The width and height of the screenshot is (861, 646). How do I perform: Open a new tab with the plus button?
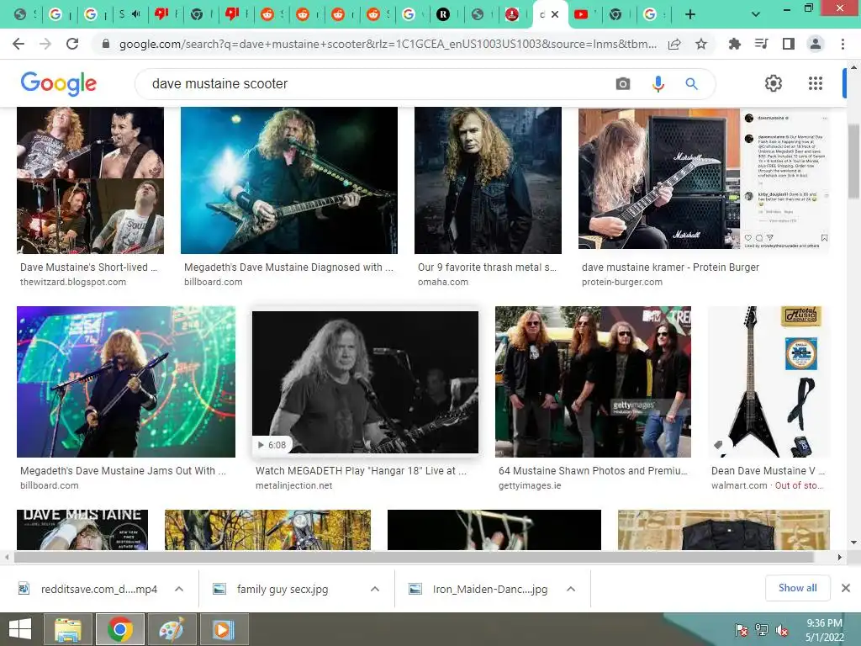pos(690,15)
